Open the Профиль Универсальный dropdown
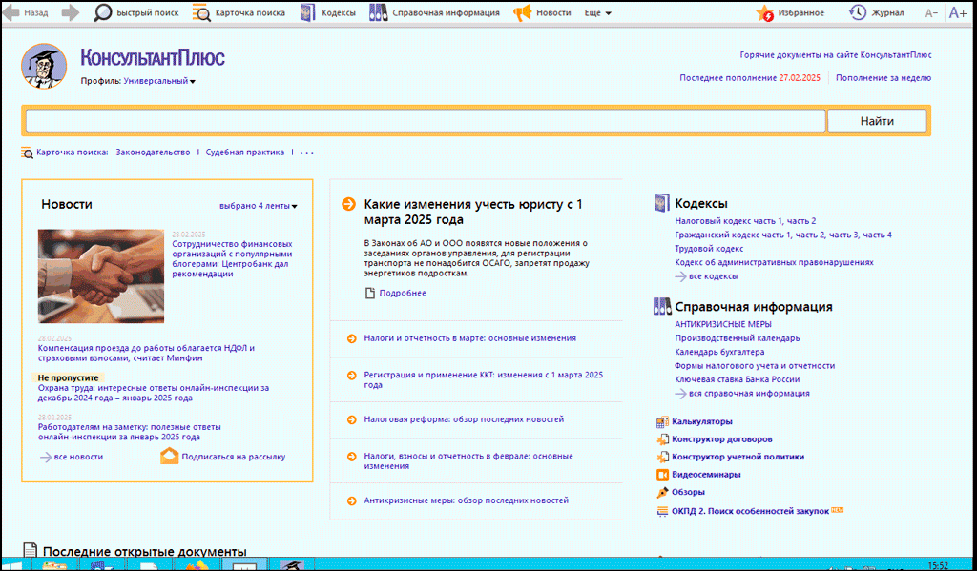Screen dimensions: 977x571 [x=159, y=81]
